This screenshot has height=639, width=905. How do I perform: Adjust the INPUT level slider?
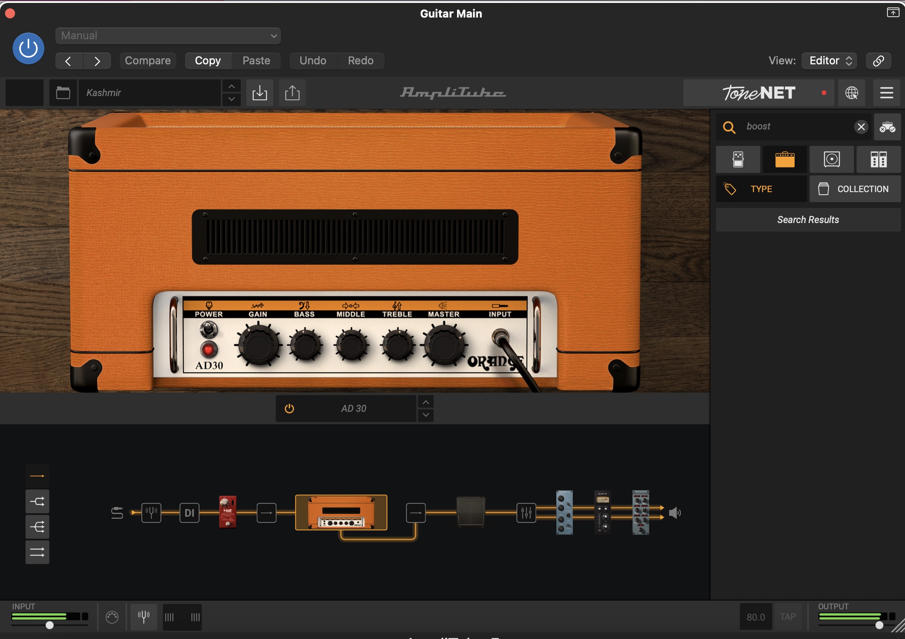50,625
